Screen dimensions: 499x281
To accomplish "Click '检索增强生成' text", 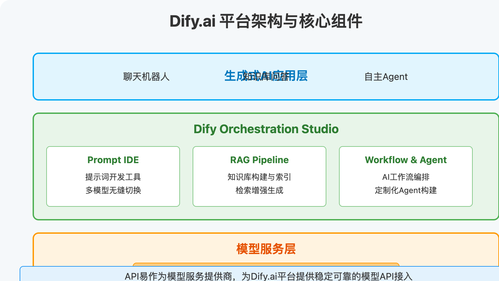I will (259, 190).
